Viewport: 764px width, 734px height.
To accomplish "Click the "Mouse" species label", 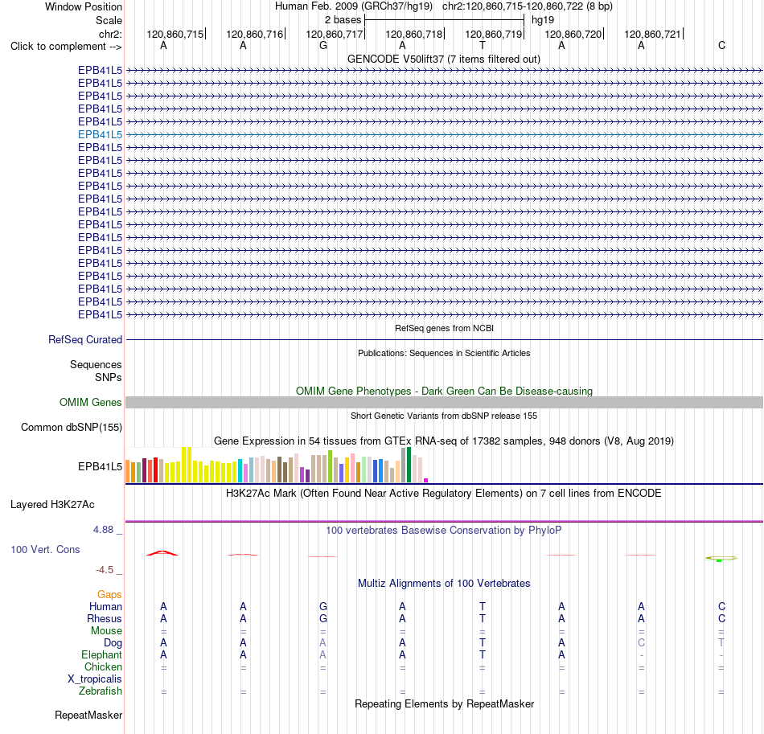I will (x=106, y=631).
